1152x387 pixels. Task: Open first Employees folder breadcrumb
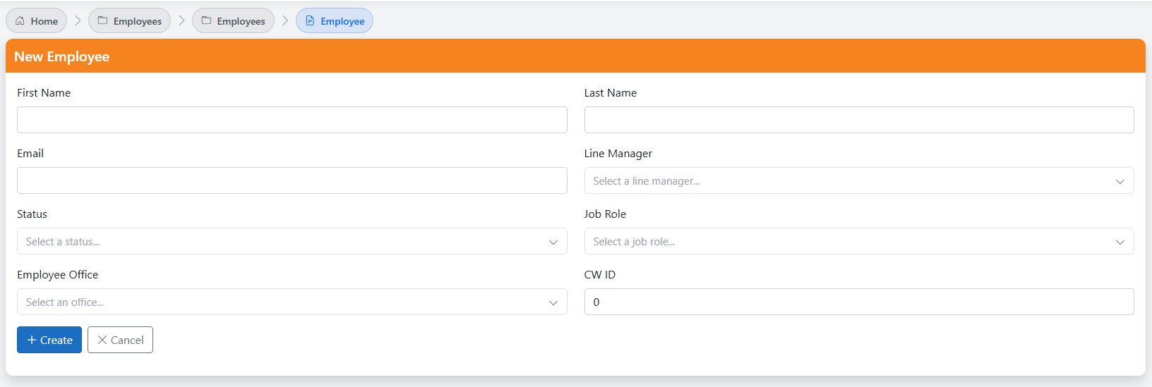pos(129,21)
